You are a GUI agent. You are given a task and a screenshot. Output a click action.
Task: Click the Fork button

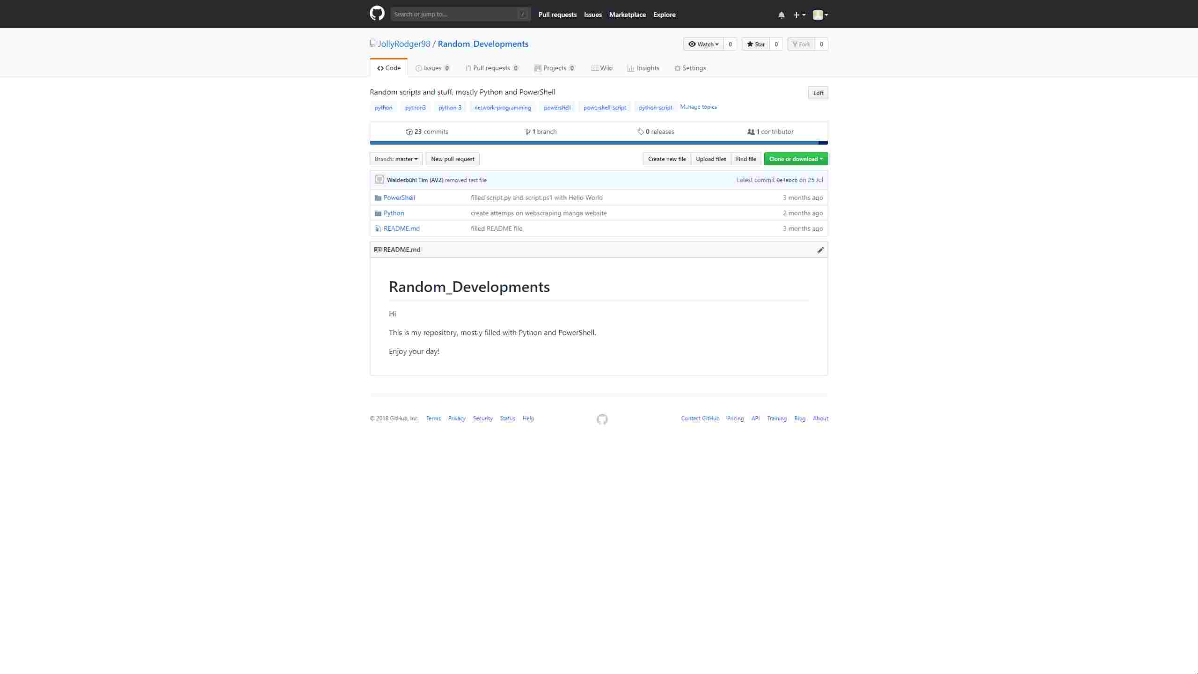pos(801,44)
